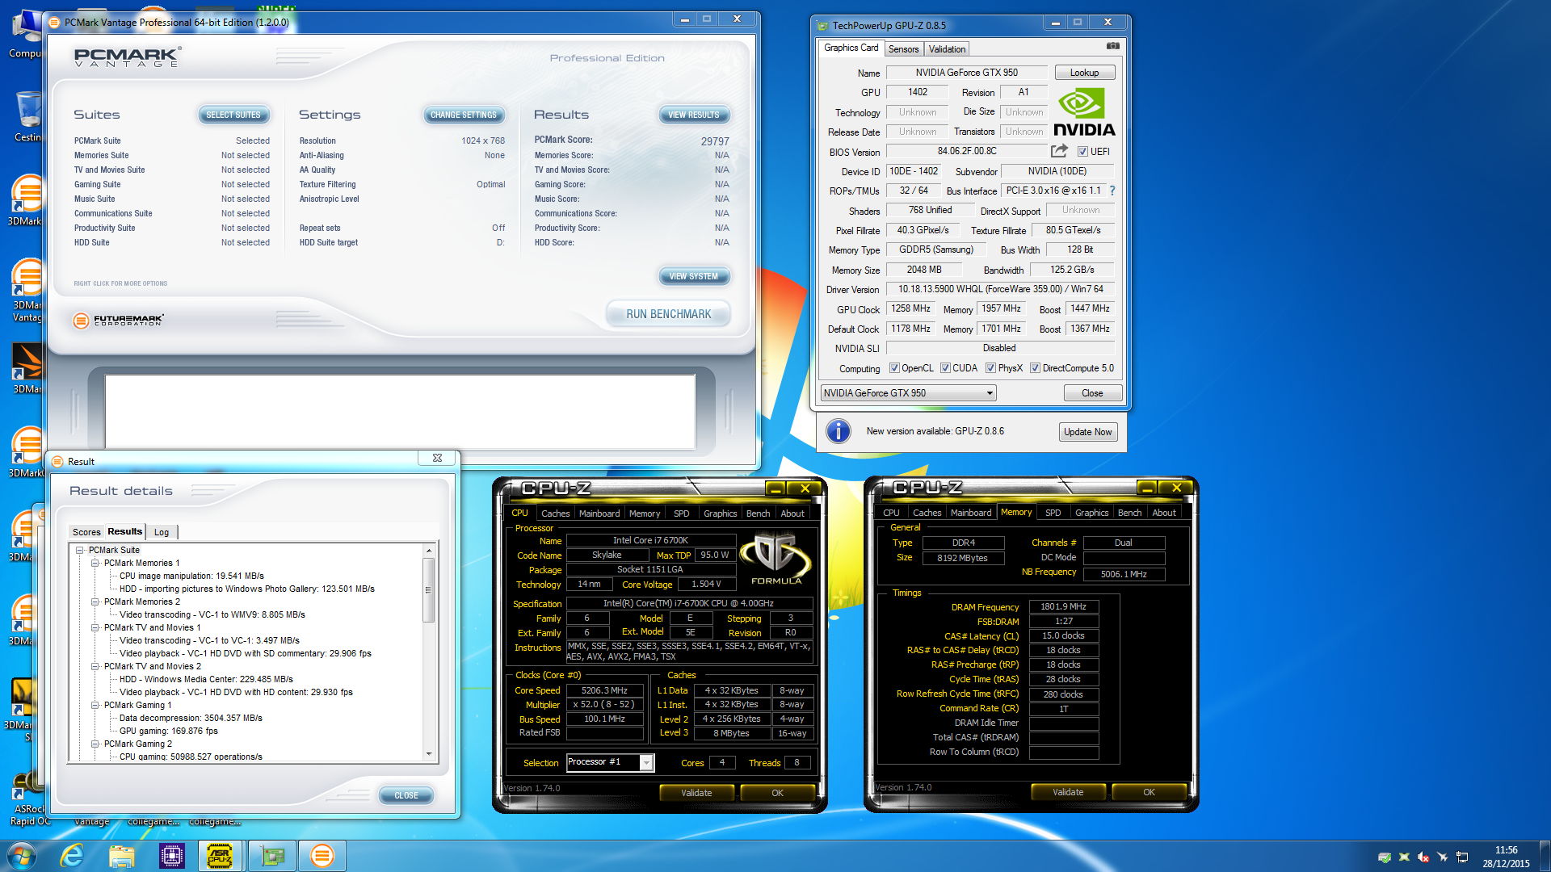Click the Lookup button in GPU-Z

(x=1084, y=73)
